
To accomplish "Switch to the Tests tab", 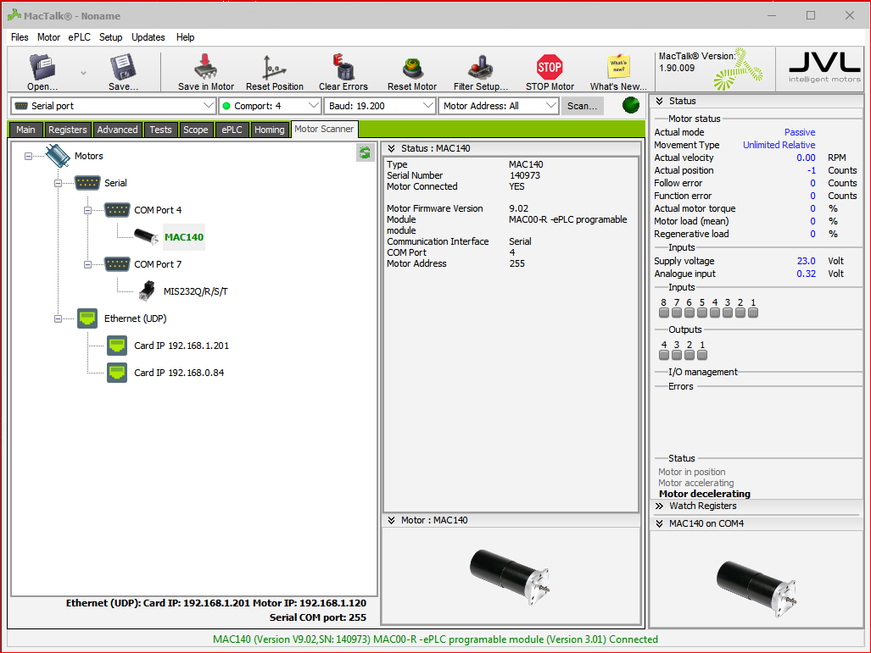I will click(x=160, y=130).
